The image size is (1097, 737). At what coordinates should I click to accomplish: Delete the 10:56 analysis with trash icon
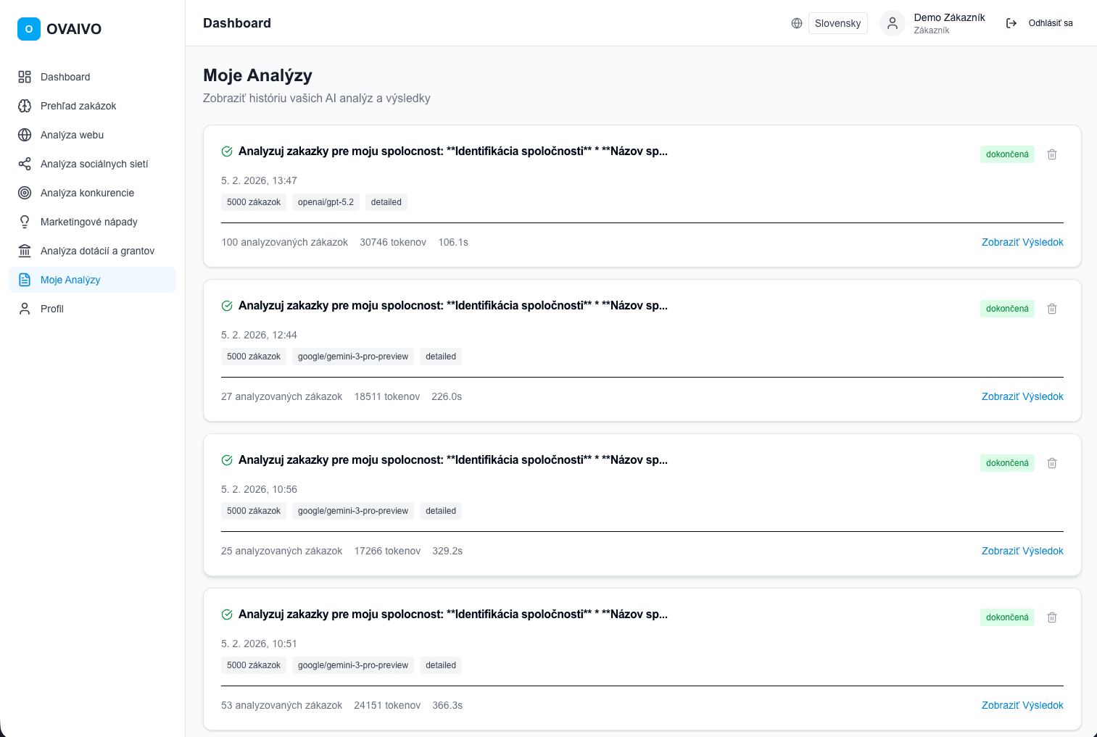[x=1052, y=463]
